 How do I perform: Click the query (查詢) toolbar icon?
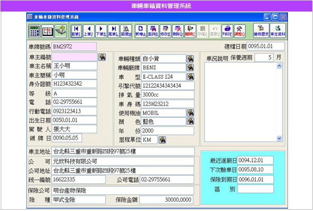pyautogui.click(x=153, y=30)
